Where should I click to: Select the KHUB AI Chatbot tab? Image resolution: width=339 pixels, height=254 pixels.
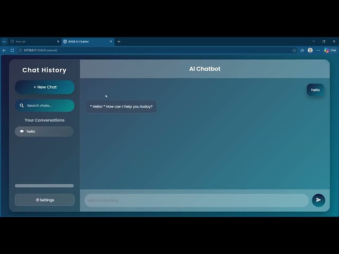click(x=88, y=41)
